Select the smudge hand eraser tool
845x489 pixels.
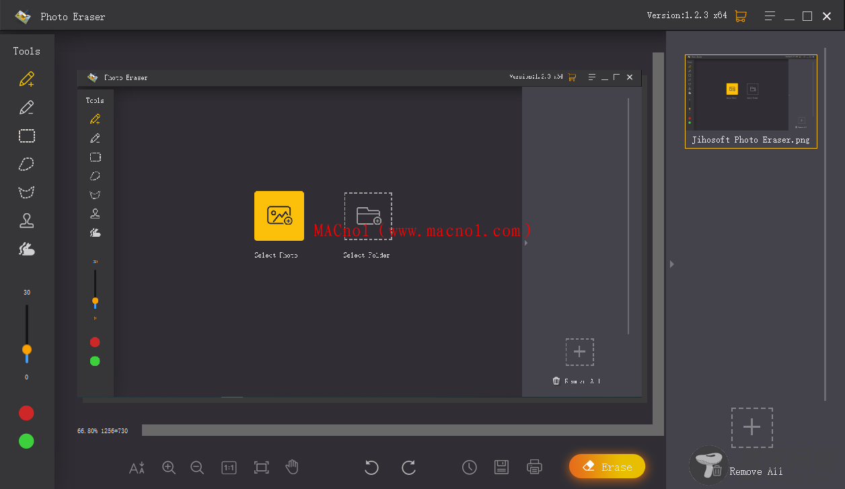26,249
